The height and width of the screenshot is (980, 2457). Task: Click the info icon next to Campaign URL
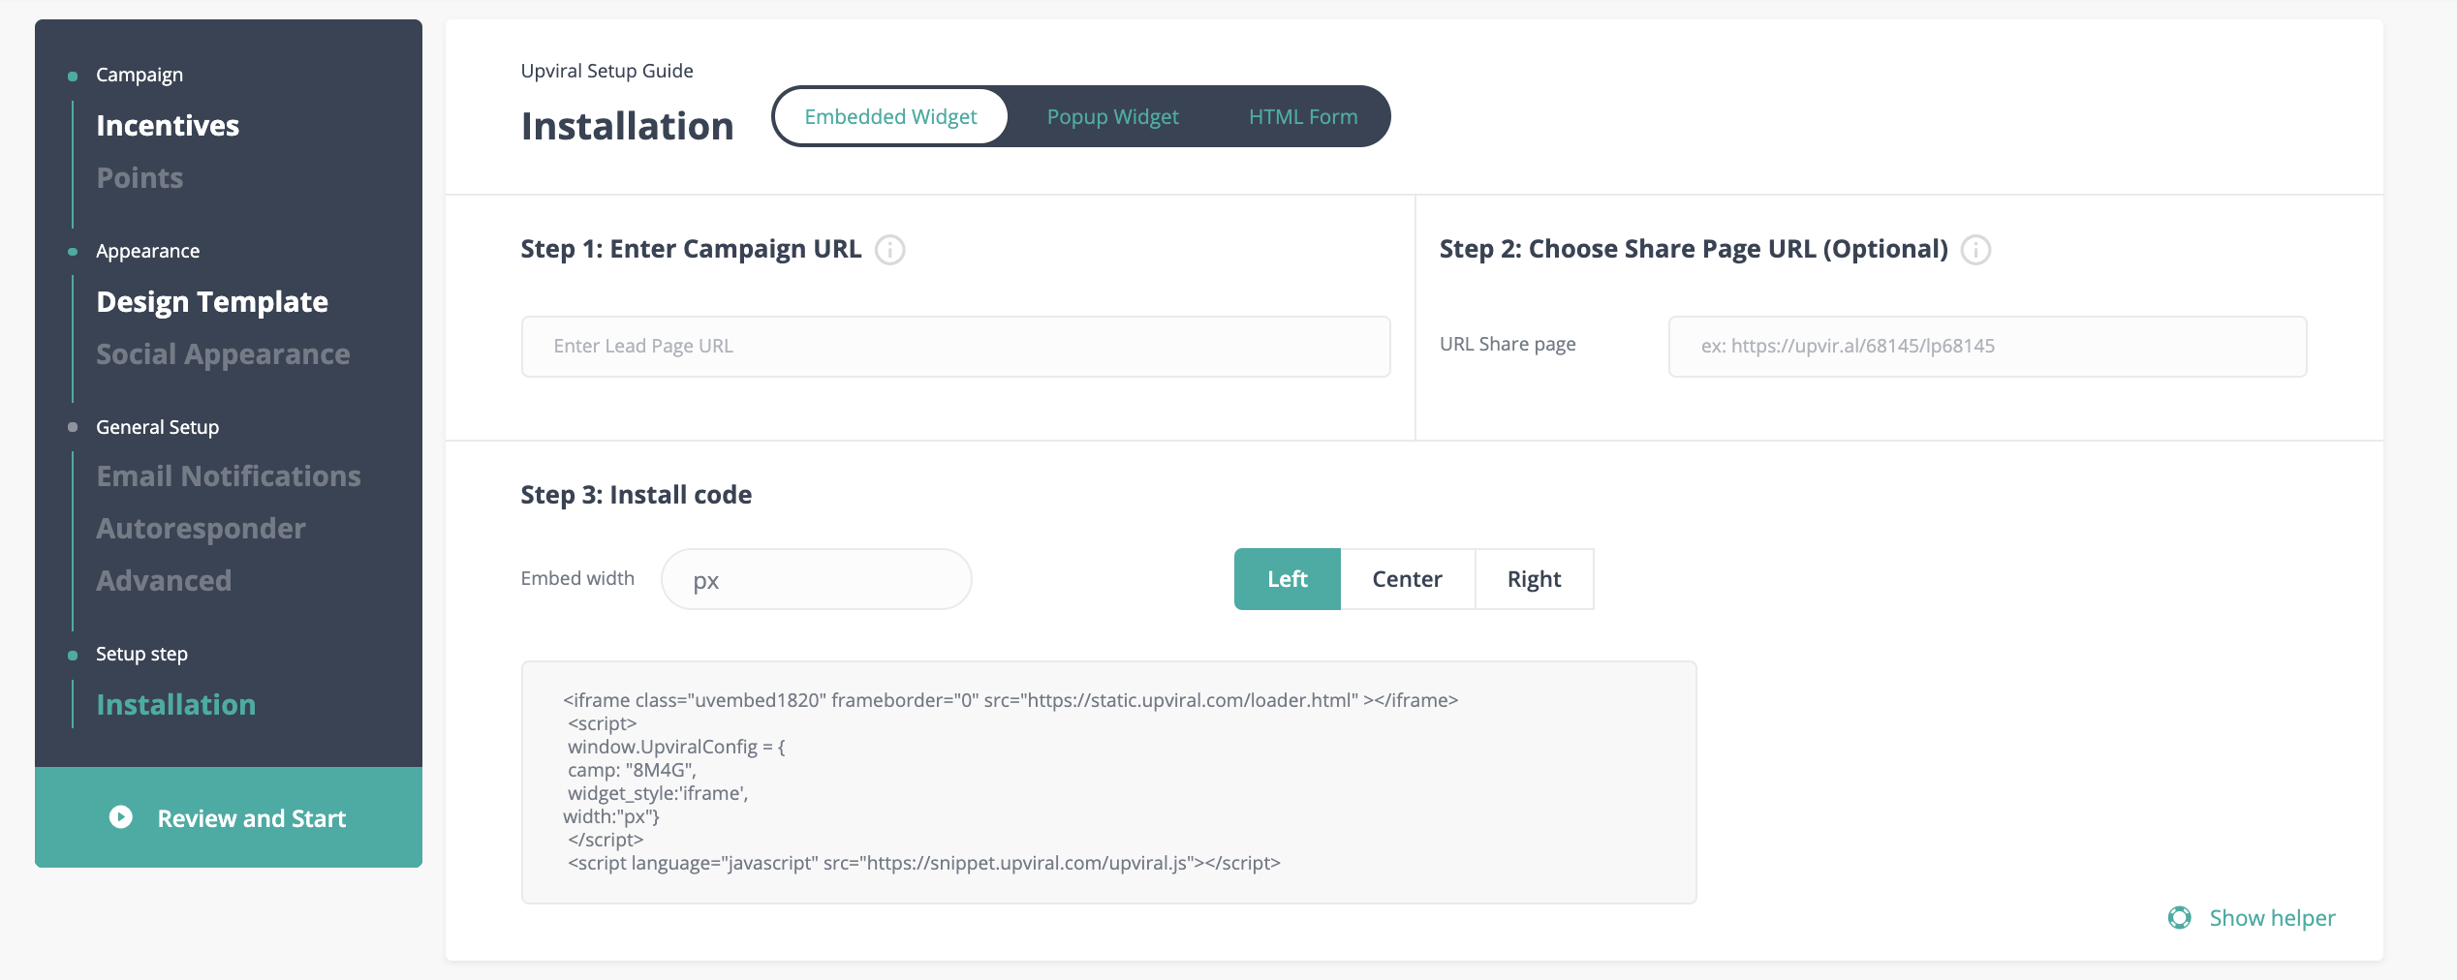point(889,250)
